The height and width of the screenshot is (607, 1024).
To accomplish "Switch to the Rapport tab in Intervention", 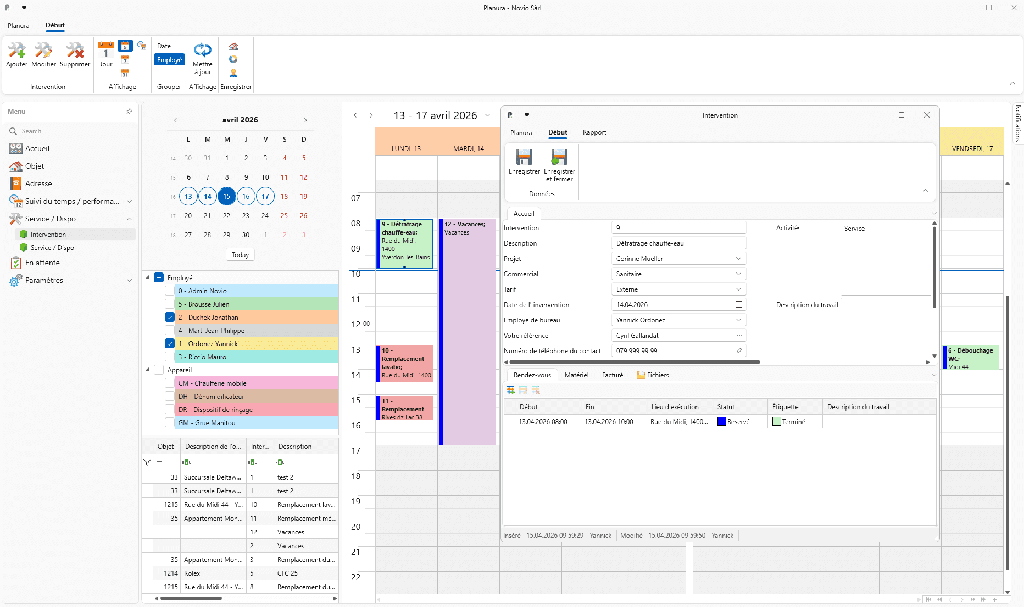I will [594, 132].
